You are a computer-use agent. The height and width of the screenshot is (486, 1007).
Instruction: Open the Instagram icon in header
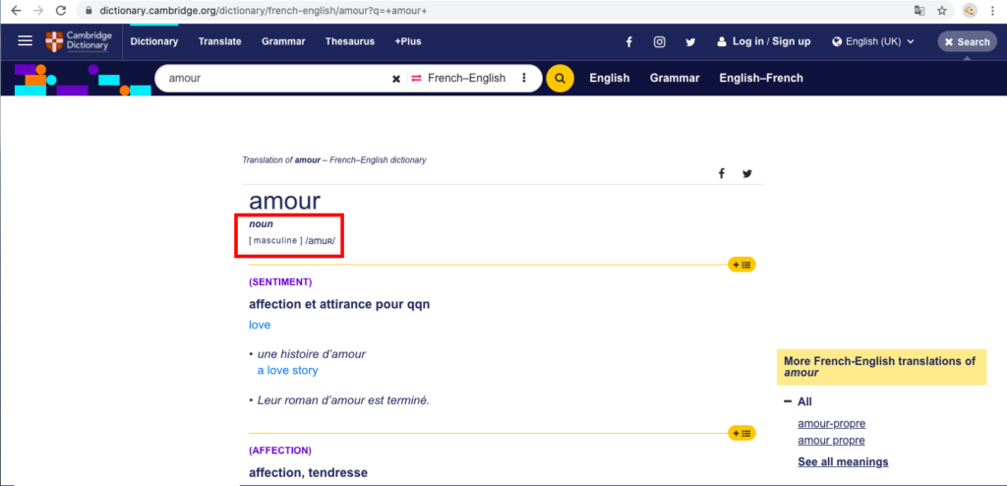[x=660, y=41]
